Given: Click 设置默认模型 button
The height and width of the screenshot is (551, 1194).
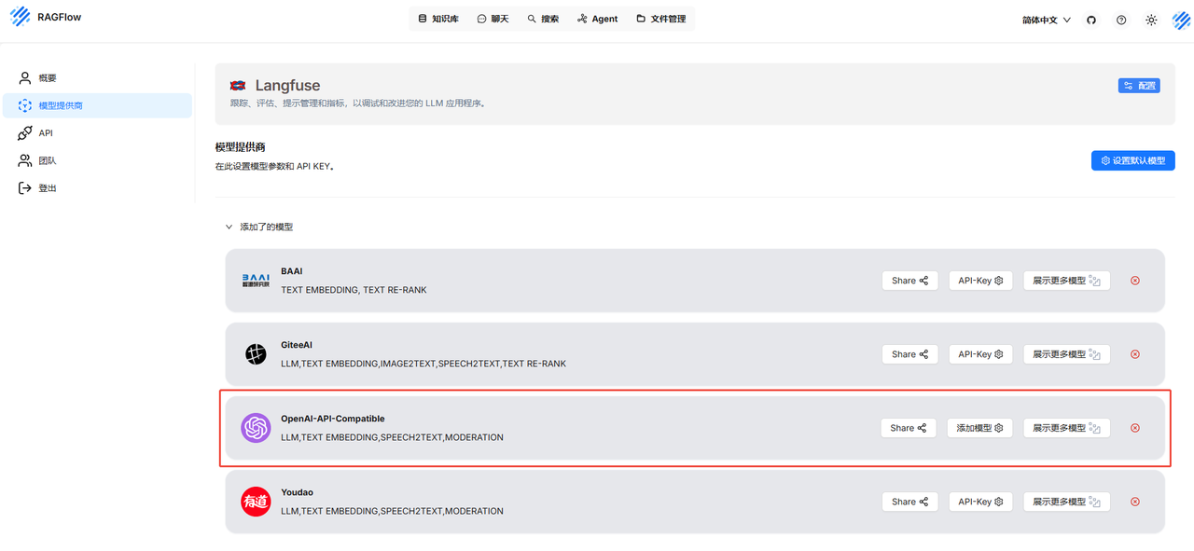Looking at the screenshot, I should pyautogui.click(x=1132, y=160).
